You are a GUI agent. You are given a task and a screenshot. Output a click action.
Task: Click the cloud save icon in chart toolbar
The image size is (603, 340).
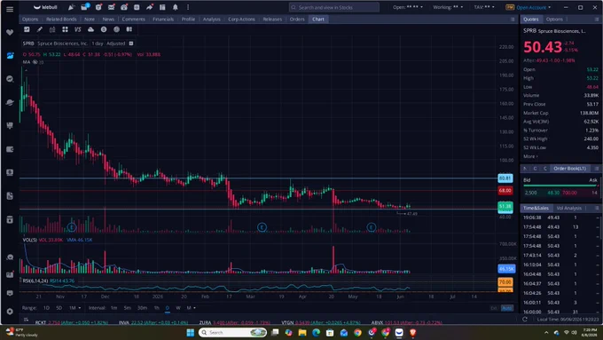click(x=90, y=29)
